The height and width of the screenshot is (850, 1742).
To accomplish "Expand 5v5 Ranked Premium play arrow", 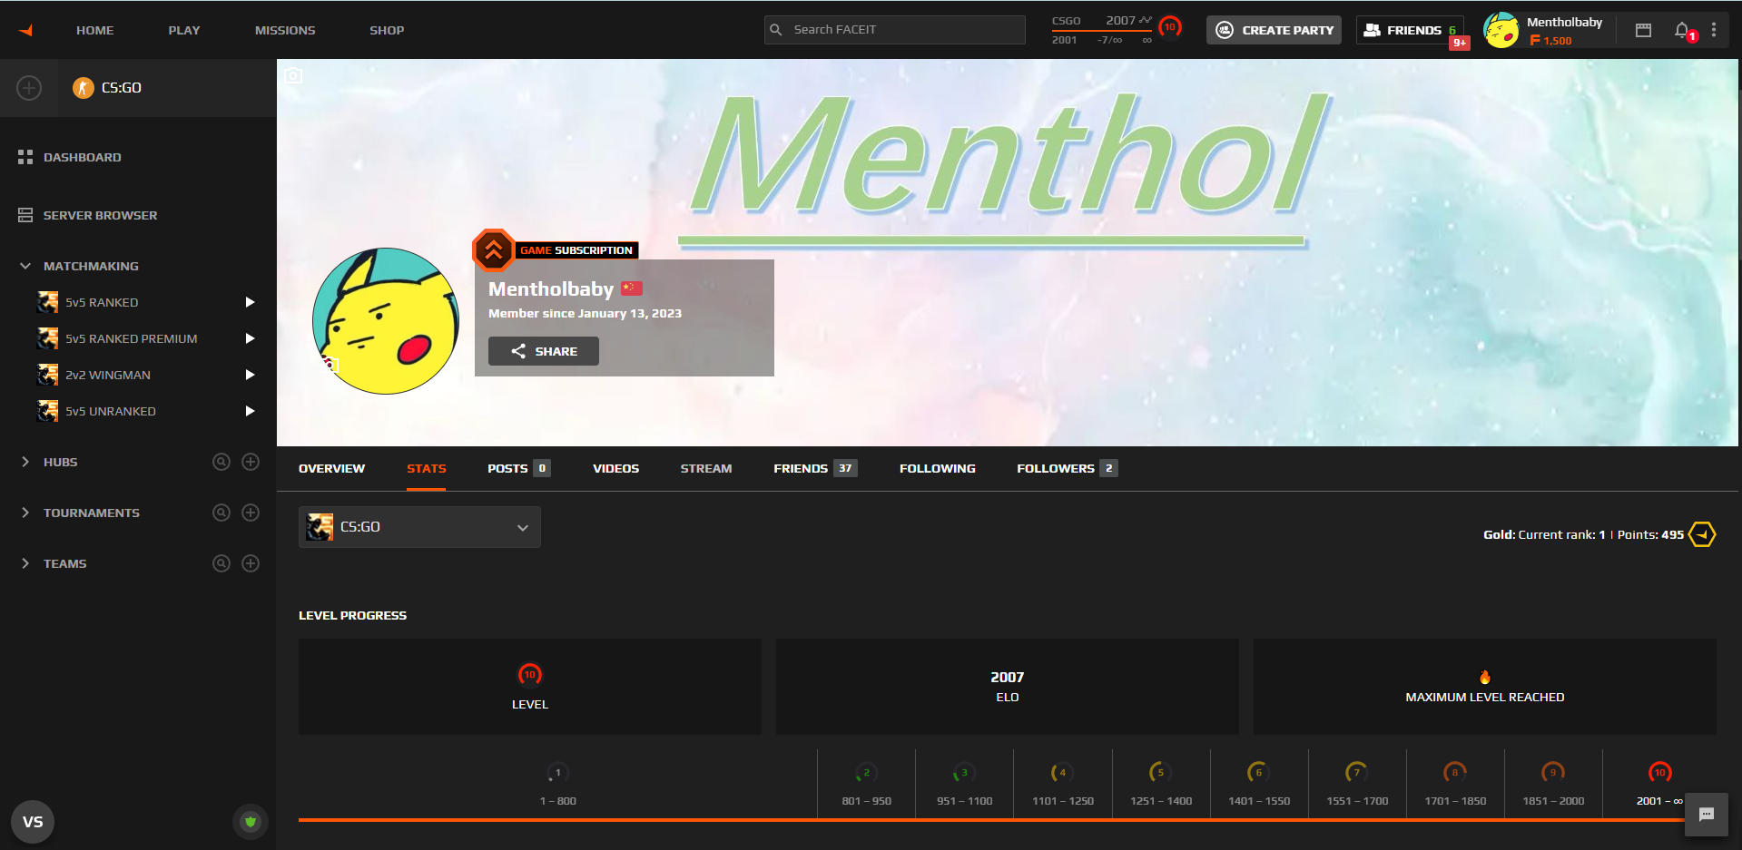I will click(250, 338).
